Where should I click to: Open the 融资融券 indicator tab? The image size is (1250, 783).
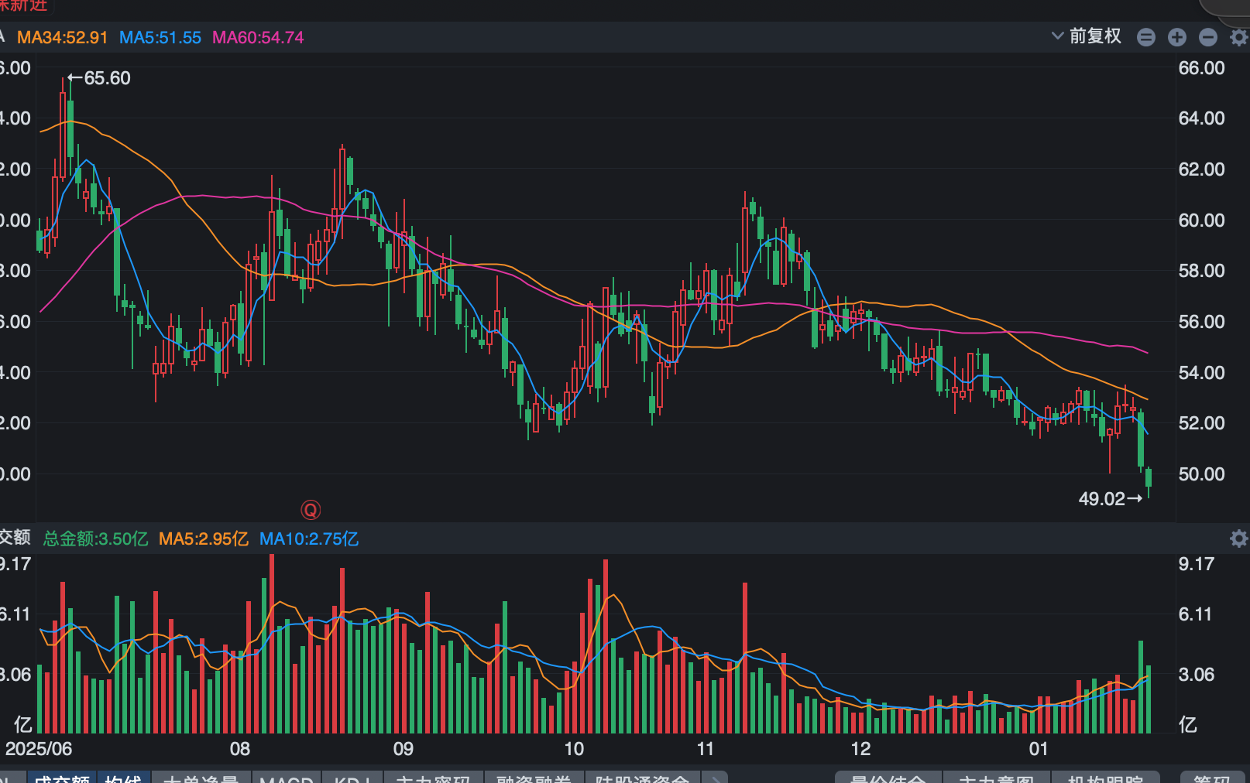click(x=534, y=778)
